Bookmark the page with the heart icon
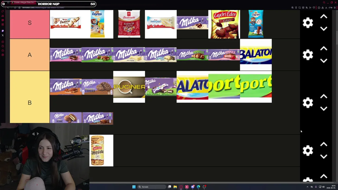Screen dimensions: 338x190 [314, 7]
